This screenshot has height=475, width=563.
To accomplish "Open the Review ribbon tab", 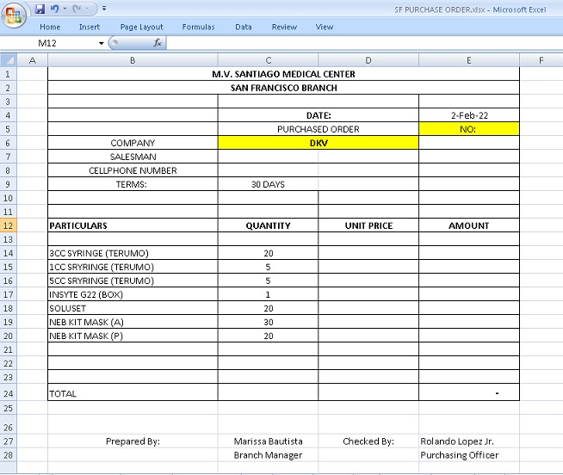I will point(284,27).
